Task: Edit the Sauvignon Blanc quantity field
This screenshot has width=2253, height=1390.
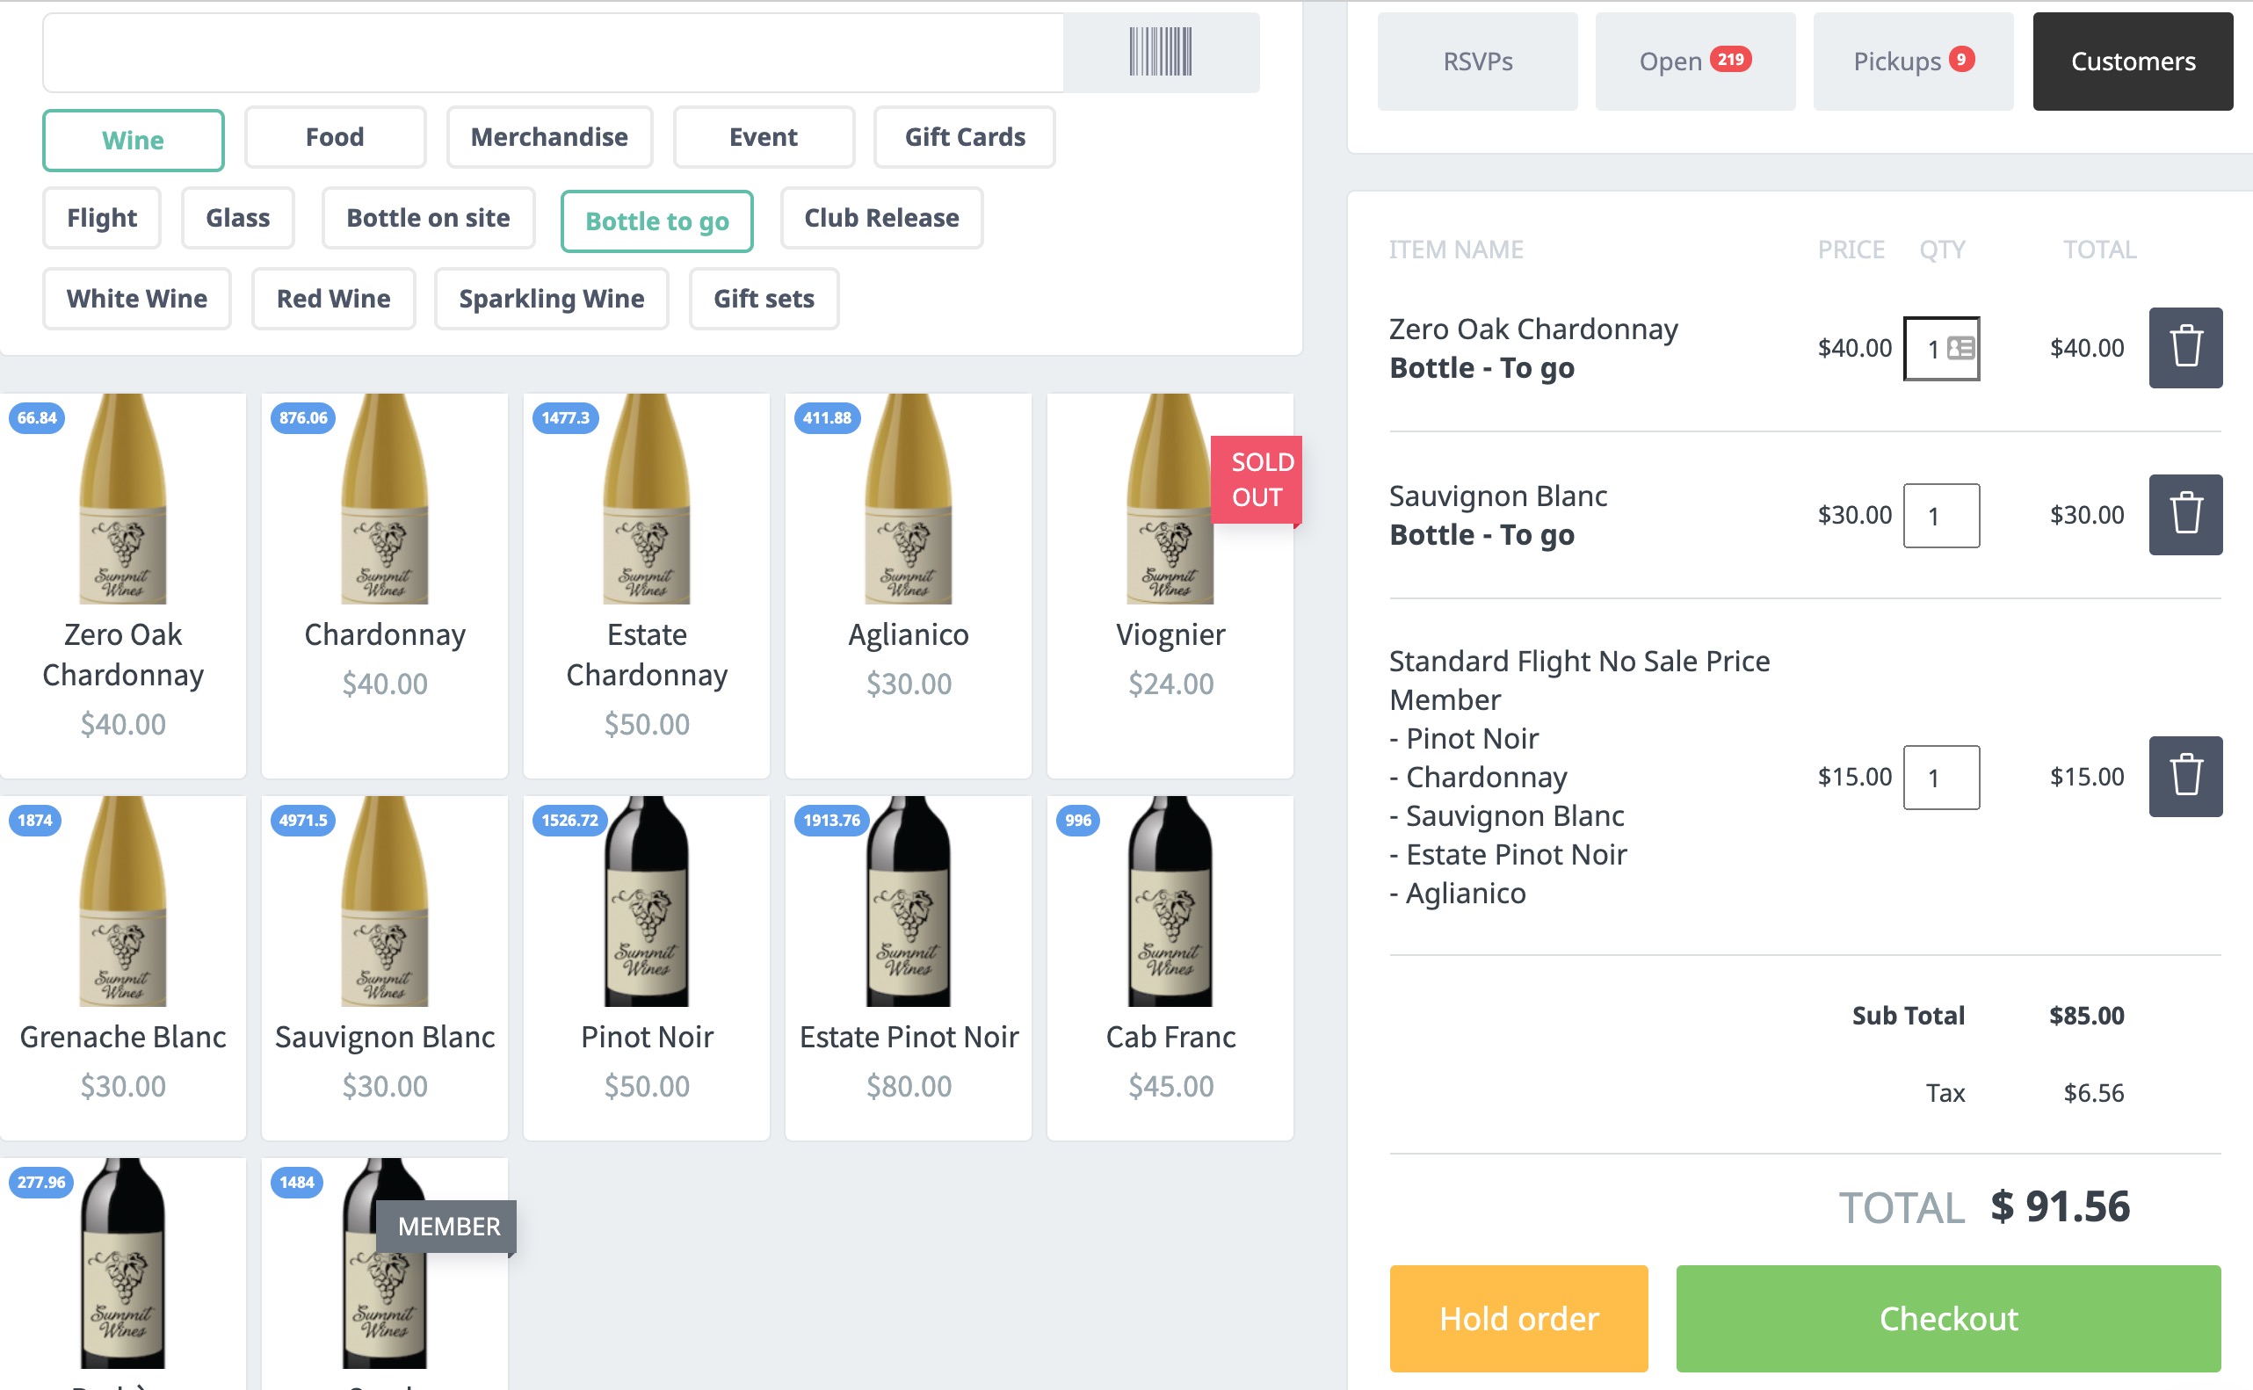Action: click(1939, 516)
